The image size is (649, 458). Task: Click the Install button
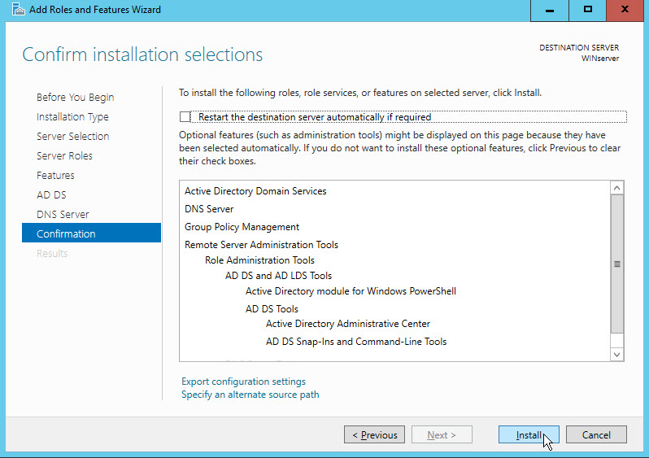[529, 434]
